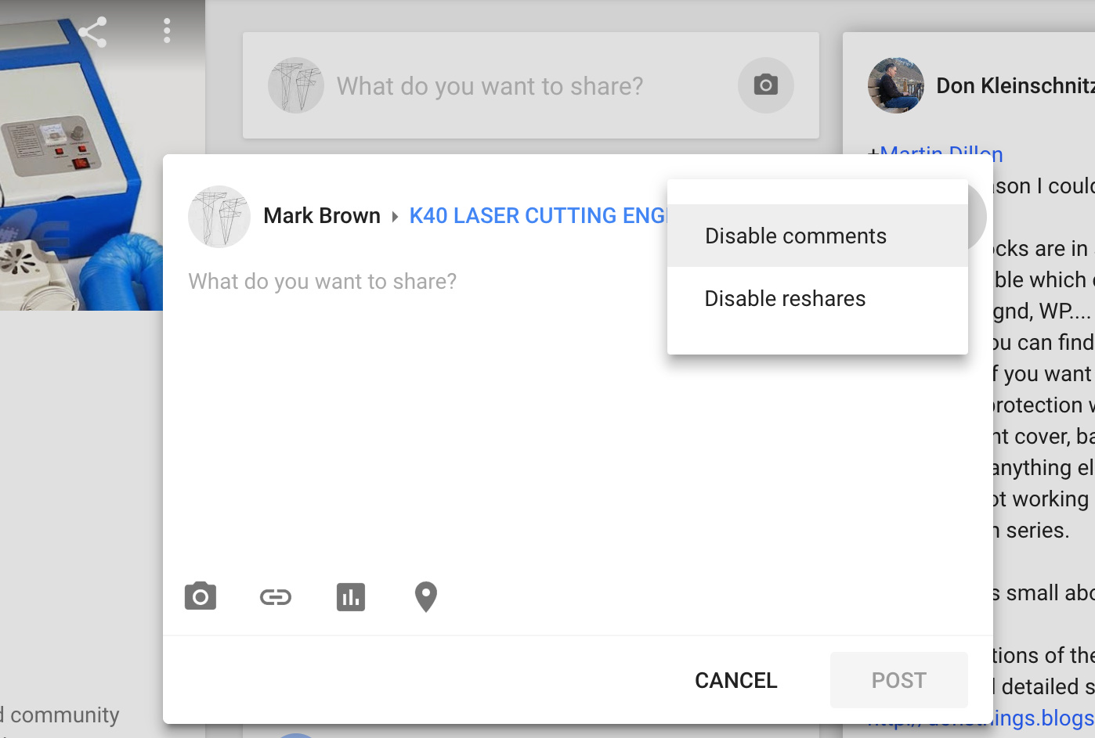Click arrow next to Mark Brown name
Image resolution: width=1095 pixels, height=738 pixels.
pyautogui.click(x=395, y=217)
